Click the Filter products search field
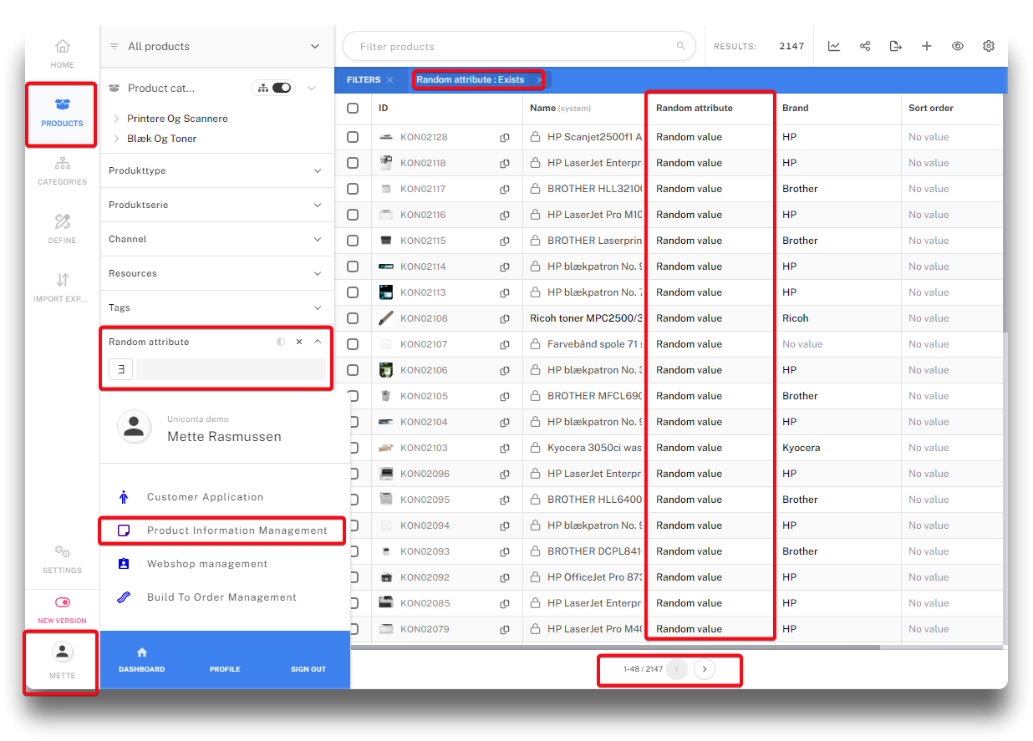 [x=514, y=47]
